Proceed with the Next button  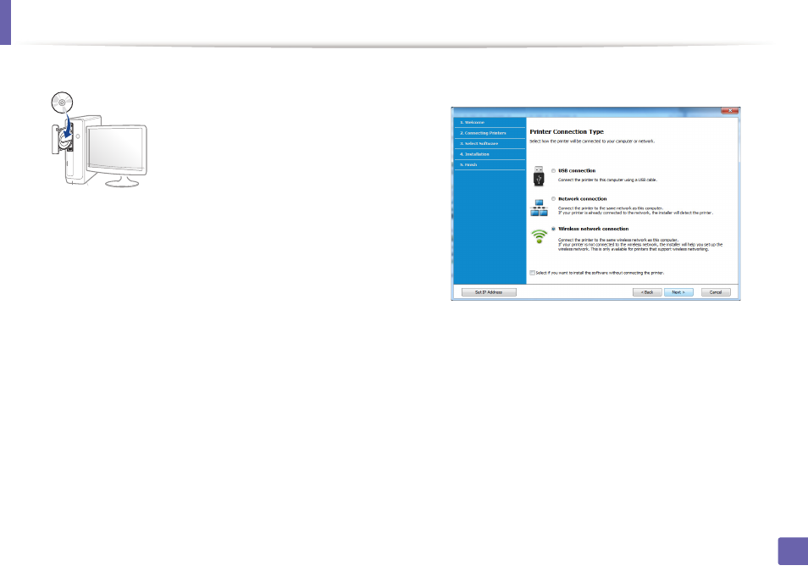(x=678, y=292)
